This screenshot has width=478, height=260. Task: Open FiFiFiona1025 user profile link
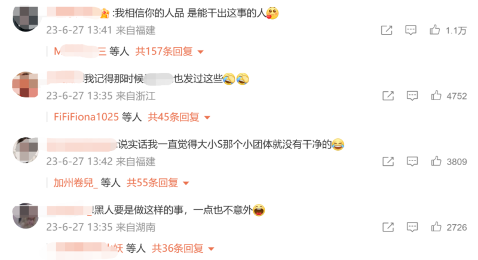coord(86,117)
